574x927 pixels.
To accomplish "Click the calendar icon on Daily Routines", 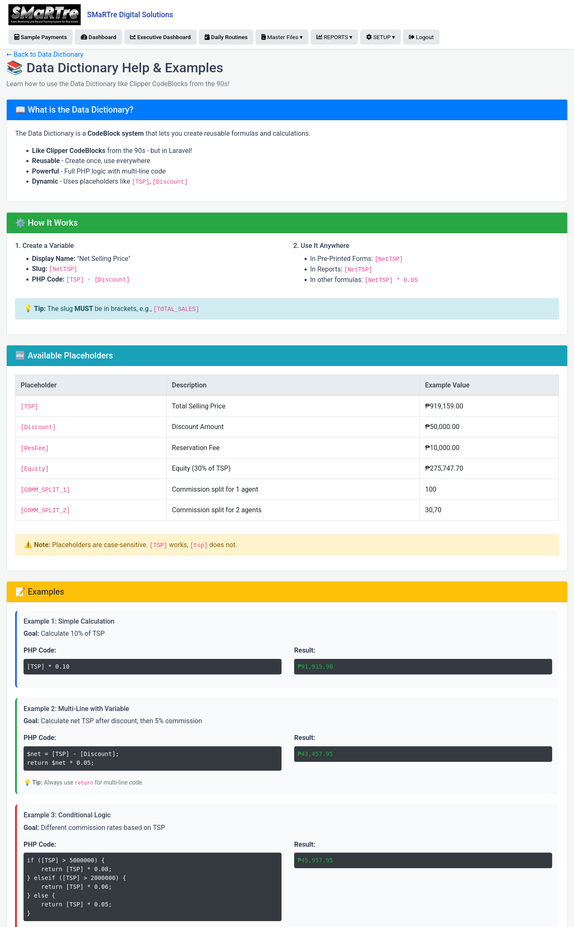I will coord(207,37).
